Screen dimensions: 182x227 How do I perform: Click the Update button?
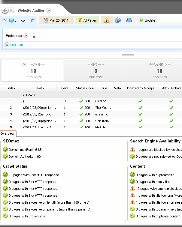click(x=147, y=20)
